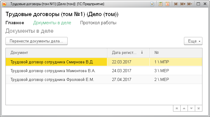The image size is (210, 117).
Task: Expand the Еще dropdown menu
Action: click(193, 41)
